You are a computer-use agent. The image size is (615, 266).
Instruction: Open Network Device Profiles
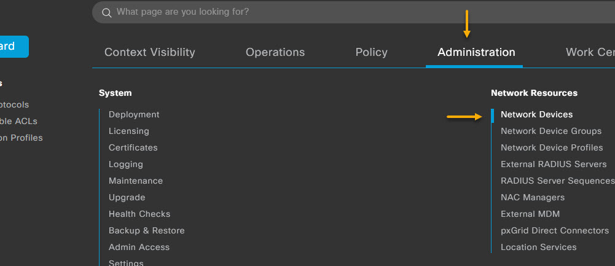coord(552,147)
